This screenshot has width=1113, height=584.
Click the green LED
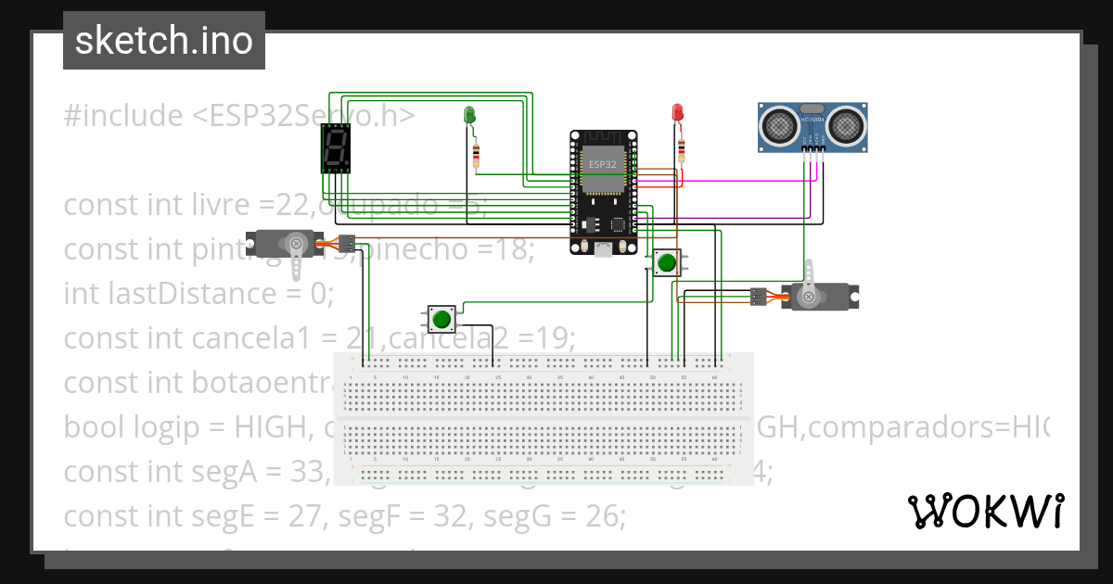click(x=469, y=116)
